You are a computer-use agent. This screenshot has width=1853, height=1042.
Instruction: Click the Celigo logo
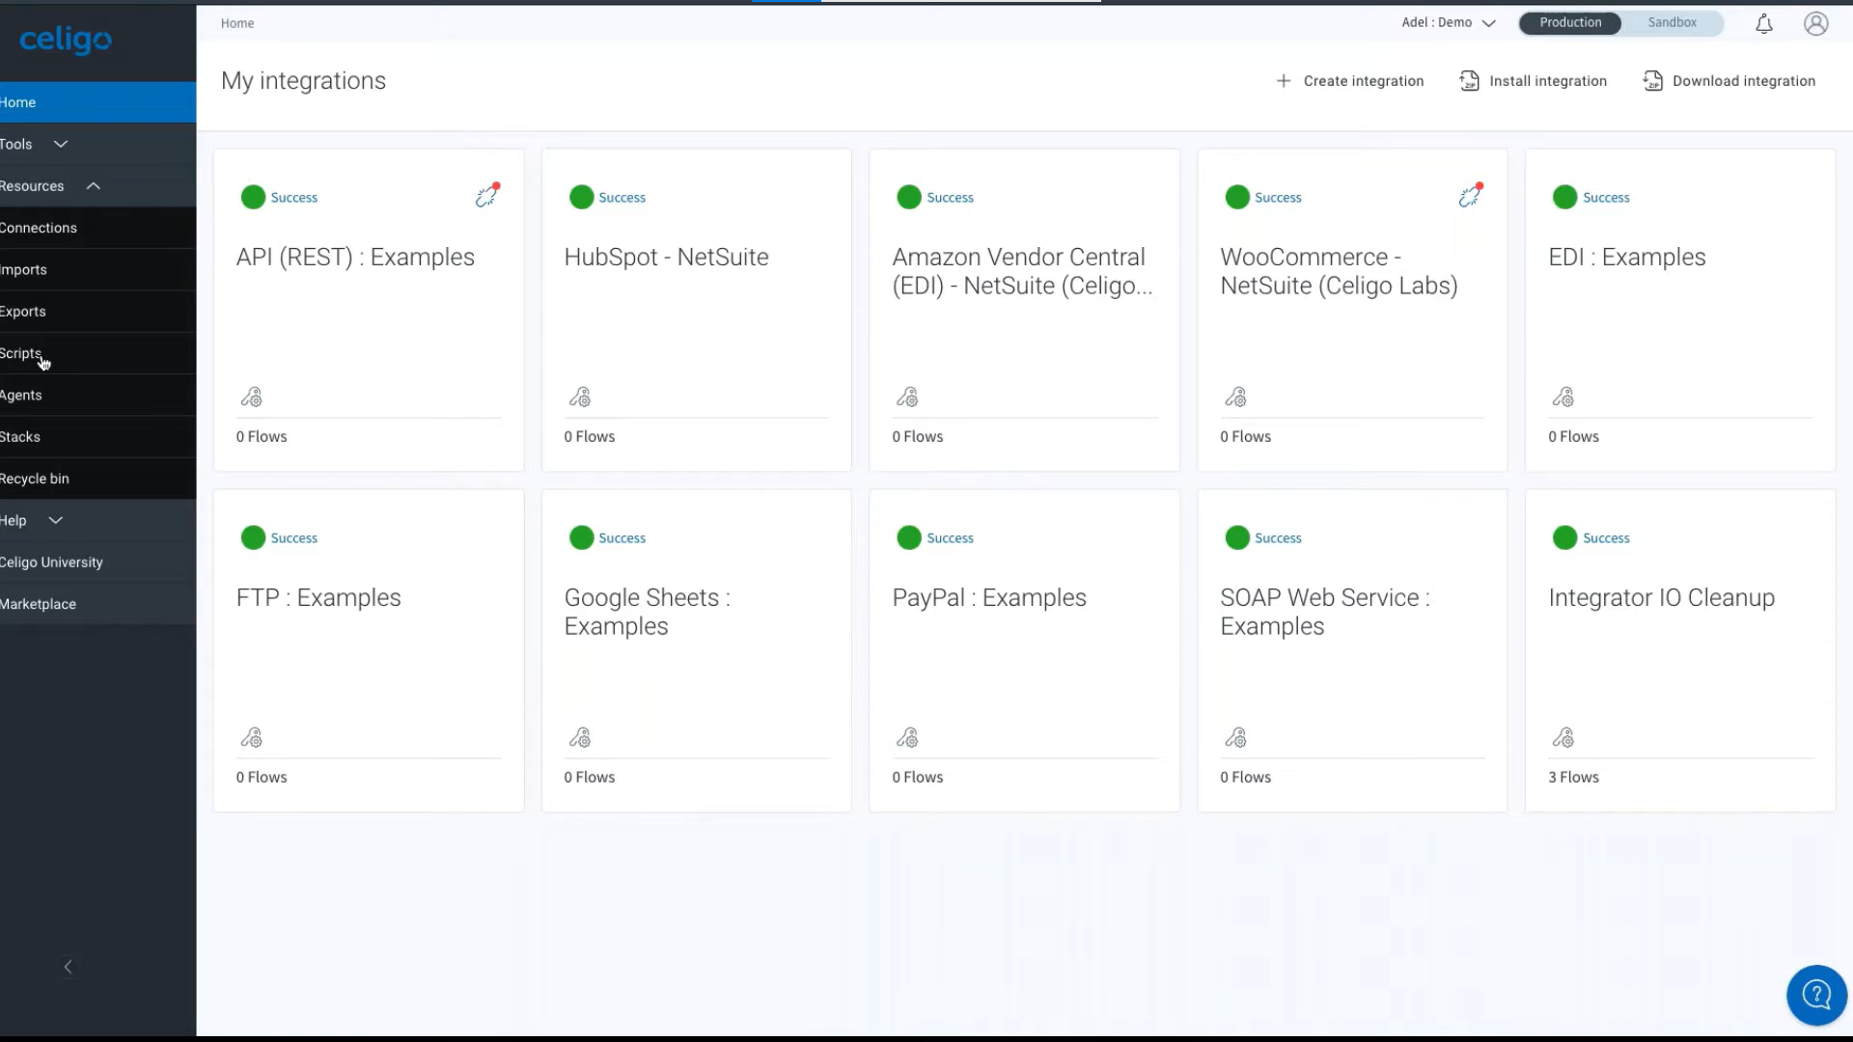[x=66, y=40]
